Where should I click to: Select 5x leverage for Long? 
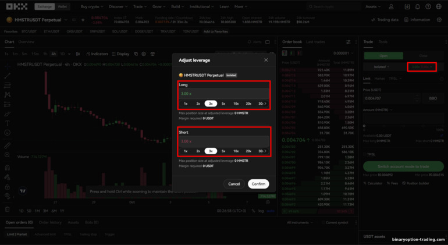click(223, 104)
